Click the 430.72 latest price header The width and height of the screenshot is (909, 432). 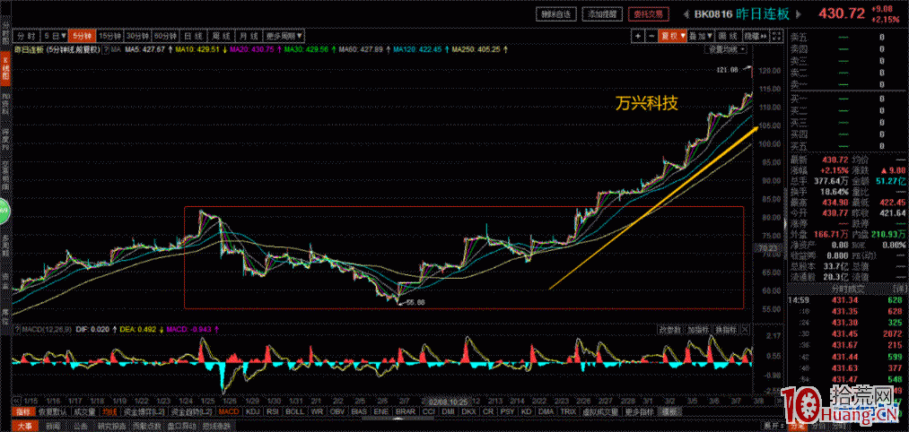click(x=841, y=14)
